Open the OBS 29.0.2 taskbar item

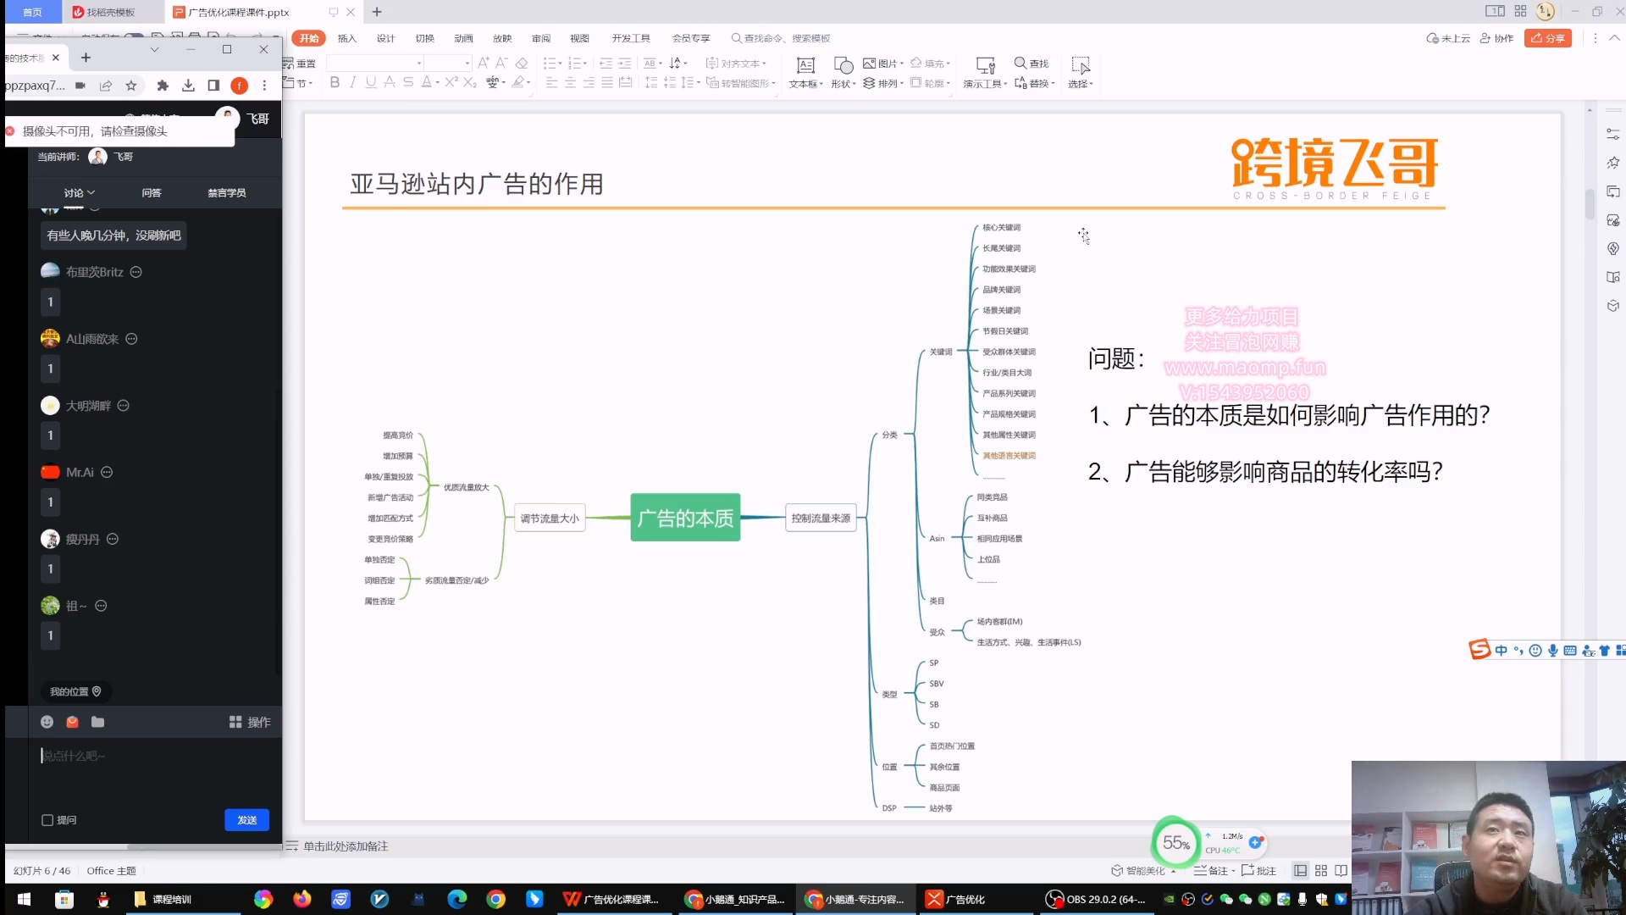point(1096,899)
